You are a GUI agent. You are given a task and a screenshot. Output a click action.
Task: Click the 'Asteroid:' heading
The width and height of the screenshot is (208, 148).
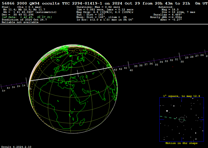pyautogui.click(x=166, y=7)
